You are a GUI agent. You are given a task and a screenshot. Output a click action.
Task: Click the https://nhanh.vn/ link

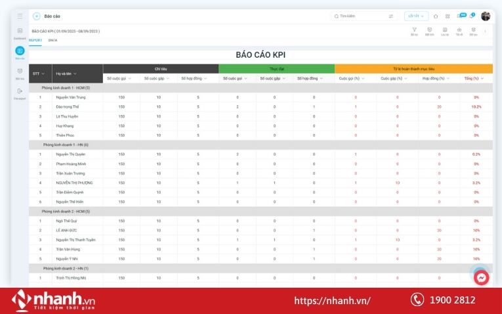tap(332, 300)
